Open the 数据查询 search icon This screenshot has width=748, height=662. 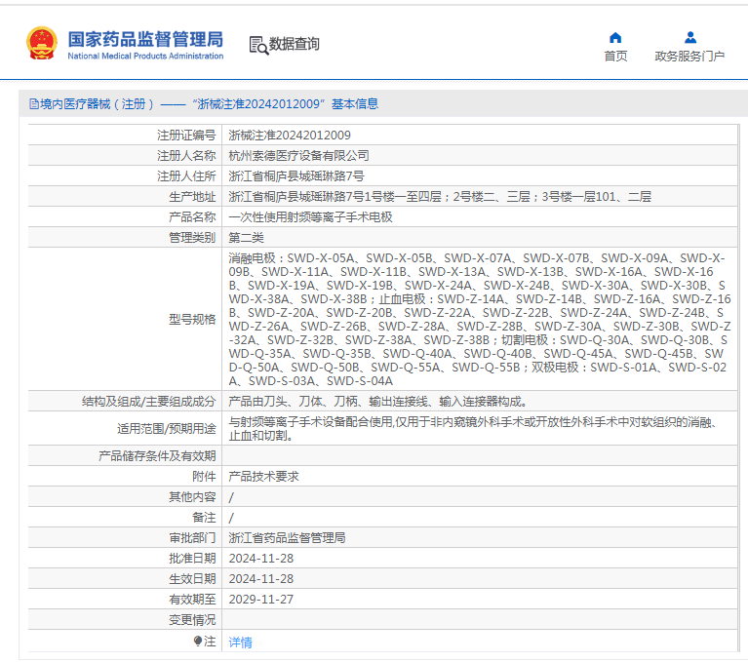[x=258, y=45]
